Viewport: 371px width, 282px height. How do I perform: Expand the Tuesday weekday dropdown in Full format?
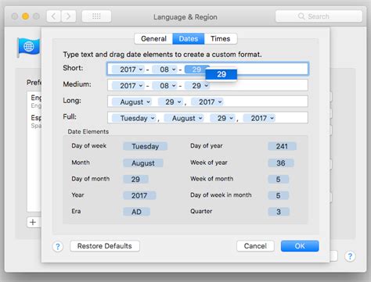[134, 118]
